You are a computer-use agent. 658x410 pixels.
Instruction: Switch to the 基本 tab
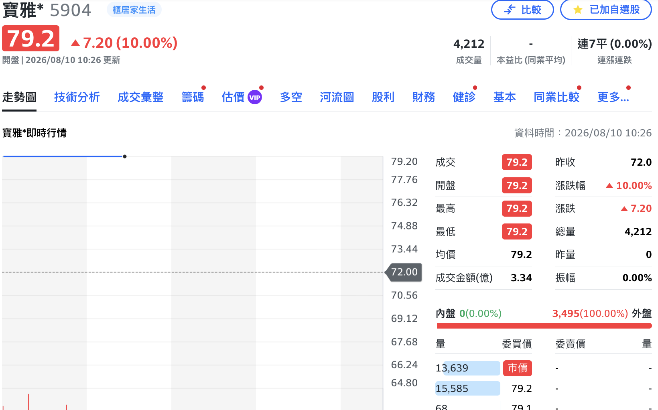[505, 97]
